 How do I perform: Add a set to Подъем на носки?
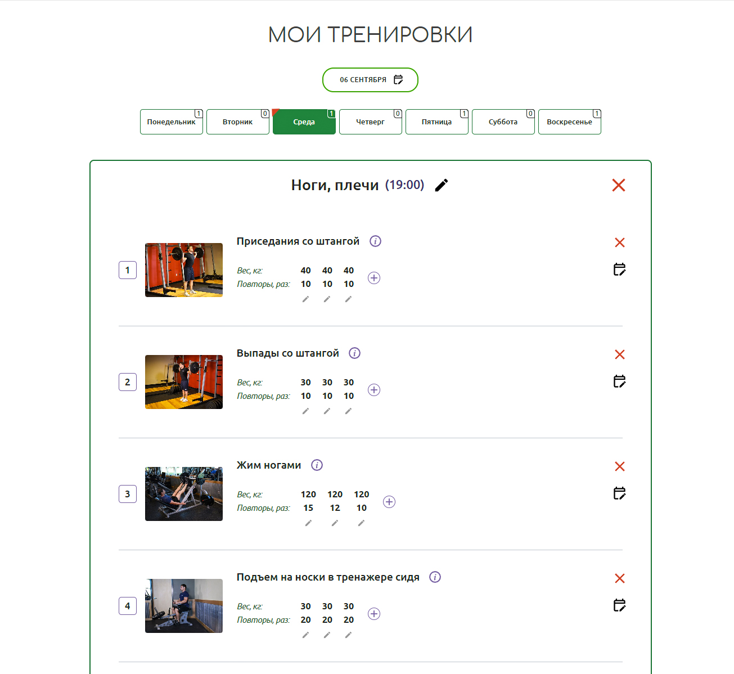pos(374,614)
